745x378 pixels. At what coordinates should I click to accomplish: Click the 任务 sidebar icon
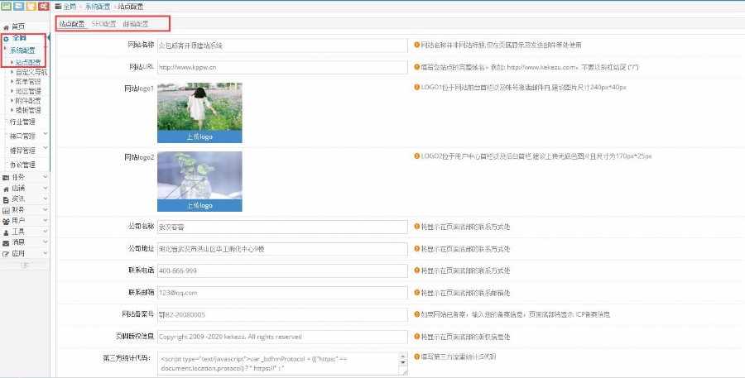click(6, 178)
